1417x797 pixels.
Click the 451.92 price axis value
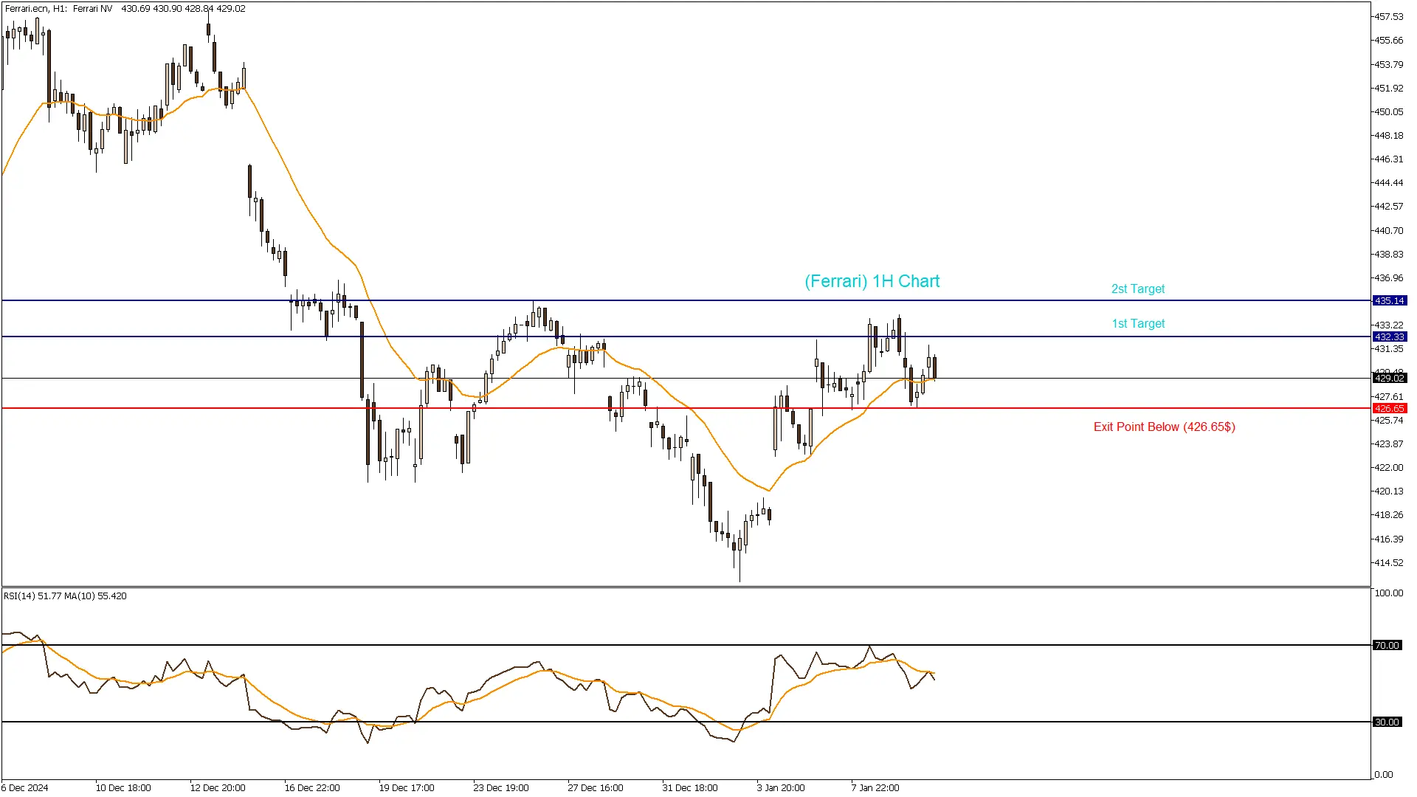1387,89
